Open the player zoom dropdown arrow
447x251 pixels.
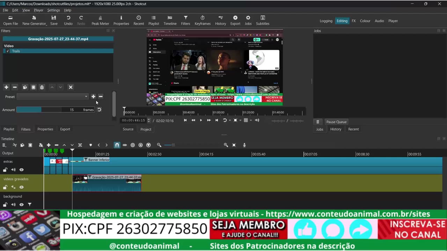click(x=240, y=121)
